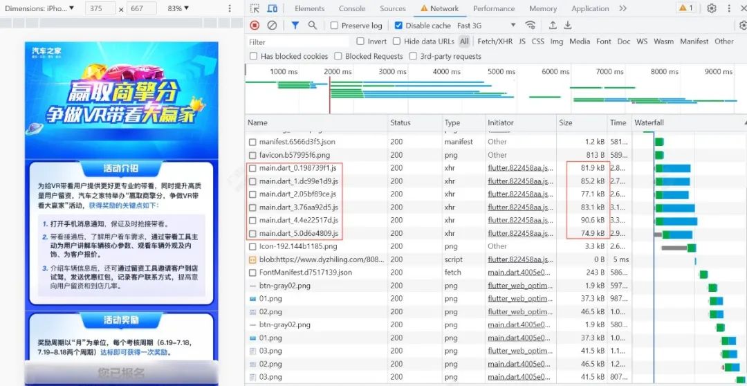Select the blob script row icon
The image size is (747, 386).
pyautogui.click(x=253, y=259)
